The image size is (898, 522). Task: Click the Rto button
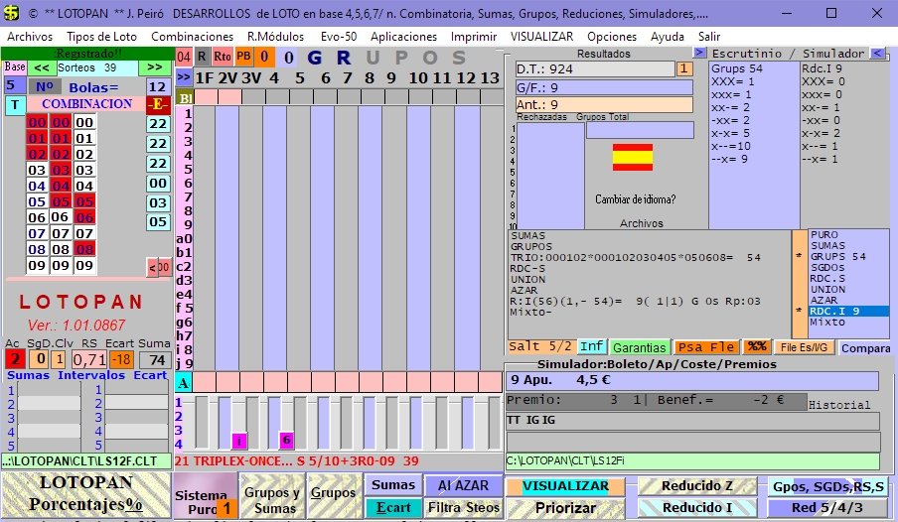click(x=223, y=57)
